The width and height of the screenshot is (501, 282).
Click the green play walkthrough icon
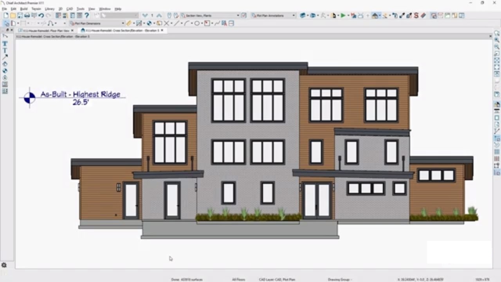(343, 15)
